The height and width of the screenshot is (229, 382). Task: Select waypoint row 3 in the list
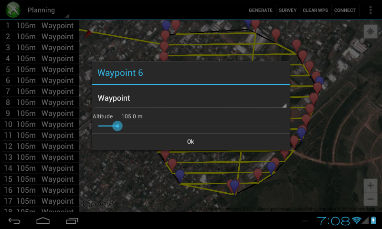coord(40,47)
